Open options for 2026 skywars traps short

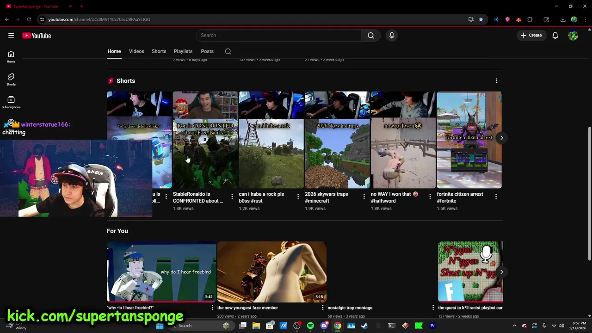click(x=364, y=197)
